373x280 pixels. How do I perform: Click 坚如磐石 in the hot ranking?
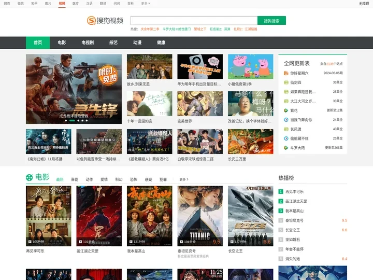(293, 240)
